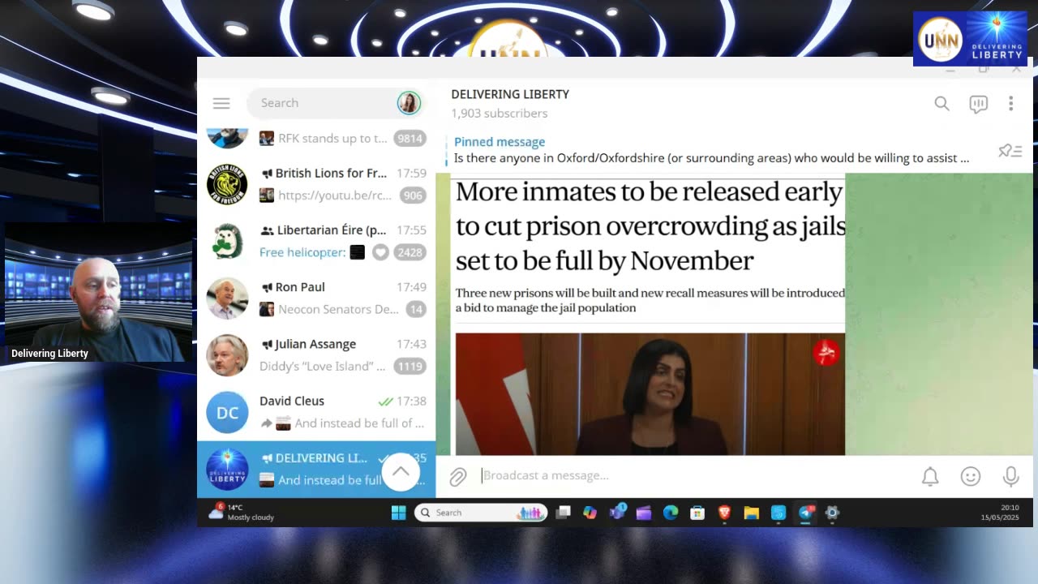Open the weather widget showing 14°C
Image resolution: width=1038 pixels, height=584 pixels.
242,512
